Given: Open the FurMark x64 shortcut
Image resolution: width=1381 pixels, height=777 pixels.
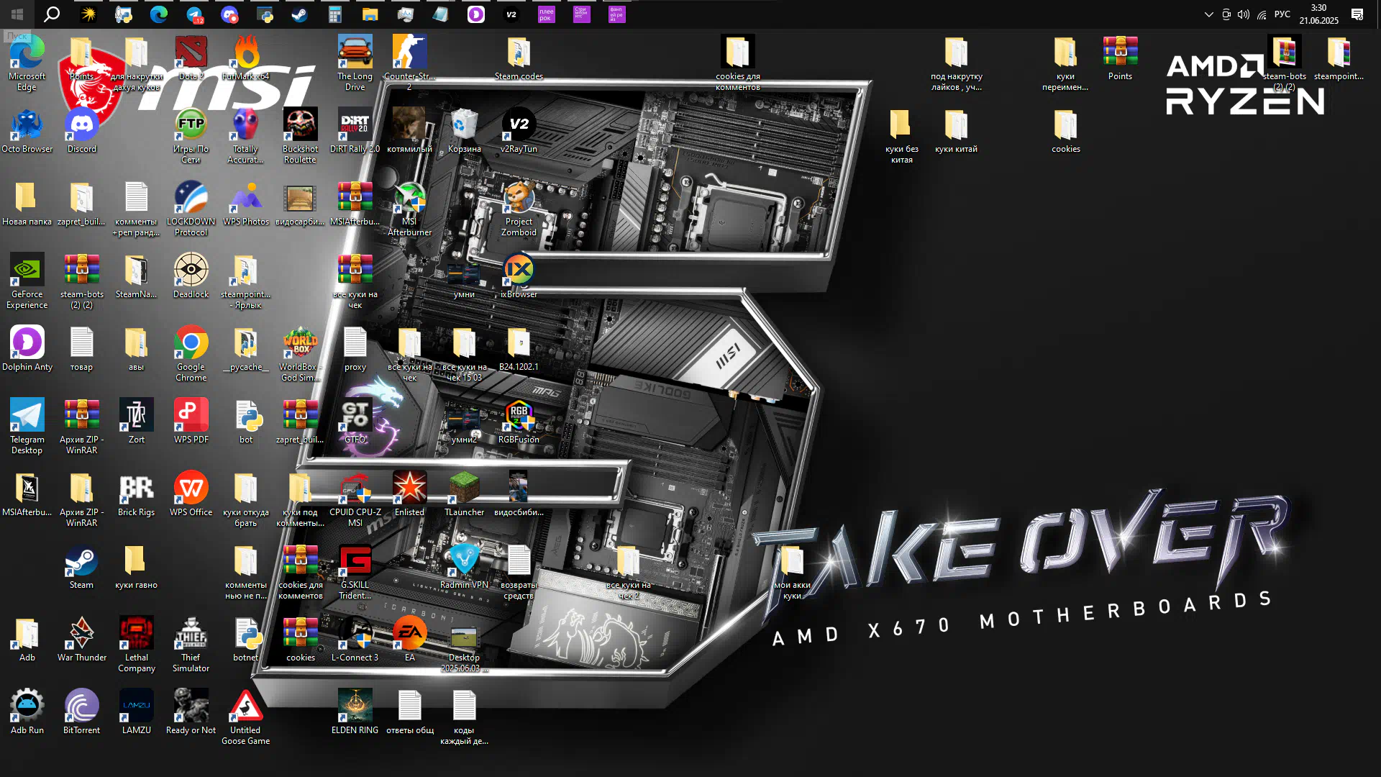Looking at the screenshot, I should 245,58.
